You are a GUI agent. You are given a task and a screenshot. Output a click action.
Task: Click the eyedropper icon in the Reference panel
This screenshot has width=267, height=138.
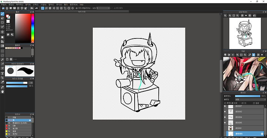[x=250, y=55]
